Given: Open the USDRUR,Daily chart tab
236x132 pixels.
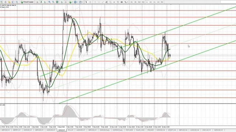Looking at the screenshot, I should [x=118, y=130].
